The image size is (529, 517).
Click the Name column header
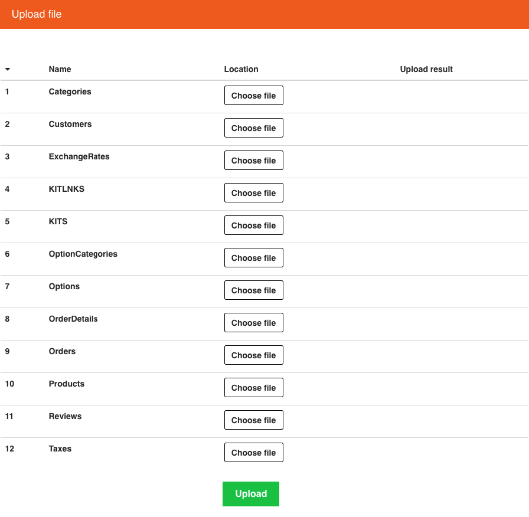(x=60, y=69)
